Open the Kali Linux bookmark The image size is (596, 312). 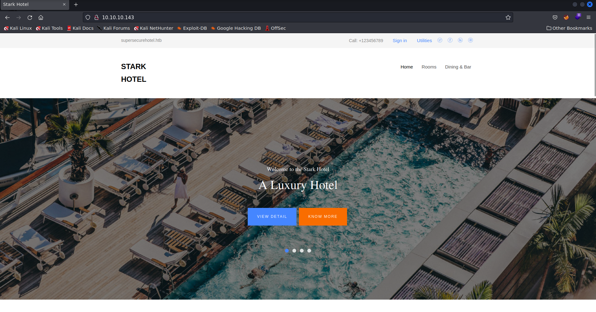click(x=18, y=28)
